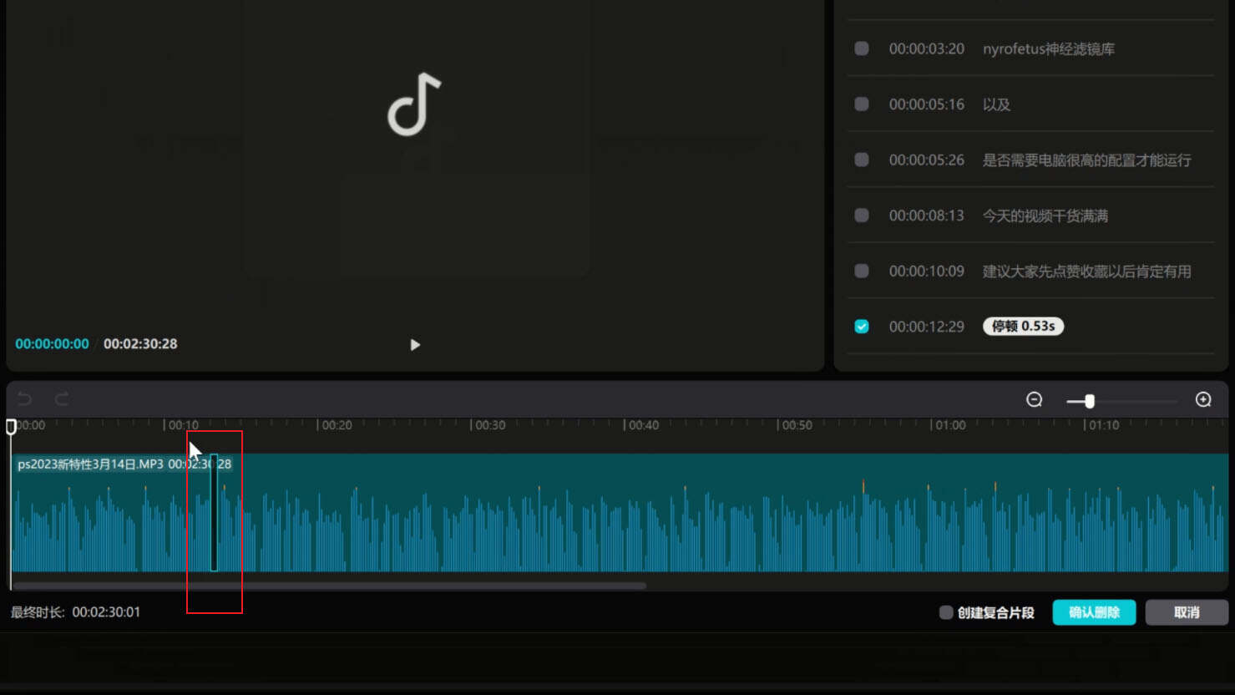This screenshot has height=695, width=1235.
Task: Tick the 今天的视频干货满满 checkbox
Action: [x=862, y=216]
